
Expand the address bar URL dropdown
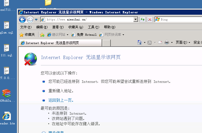point(135,20)
